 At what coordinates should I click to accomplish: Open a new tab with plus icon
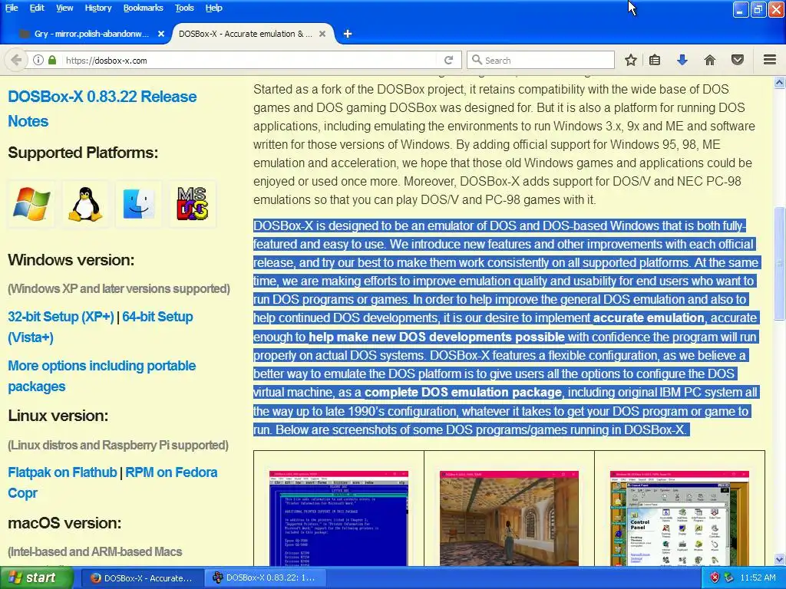(x=348, y=34)
